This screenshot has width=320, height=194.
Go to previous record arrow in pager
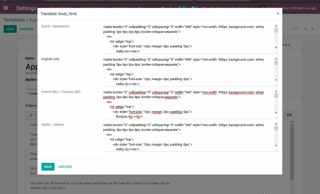[x=305, y=29]
